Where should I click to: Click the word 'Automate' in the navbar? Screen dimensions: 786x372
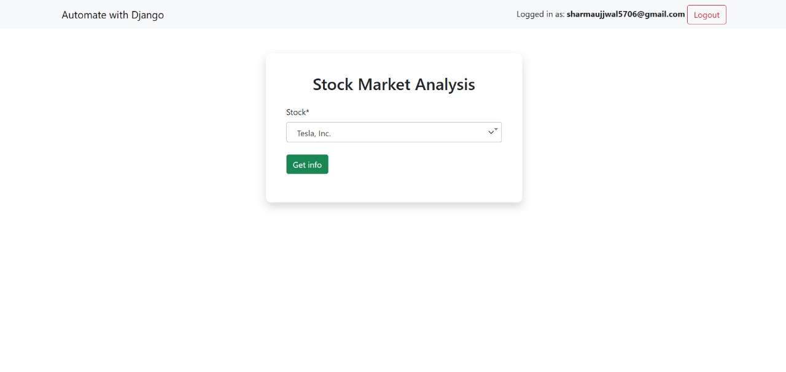[84, 15]
